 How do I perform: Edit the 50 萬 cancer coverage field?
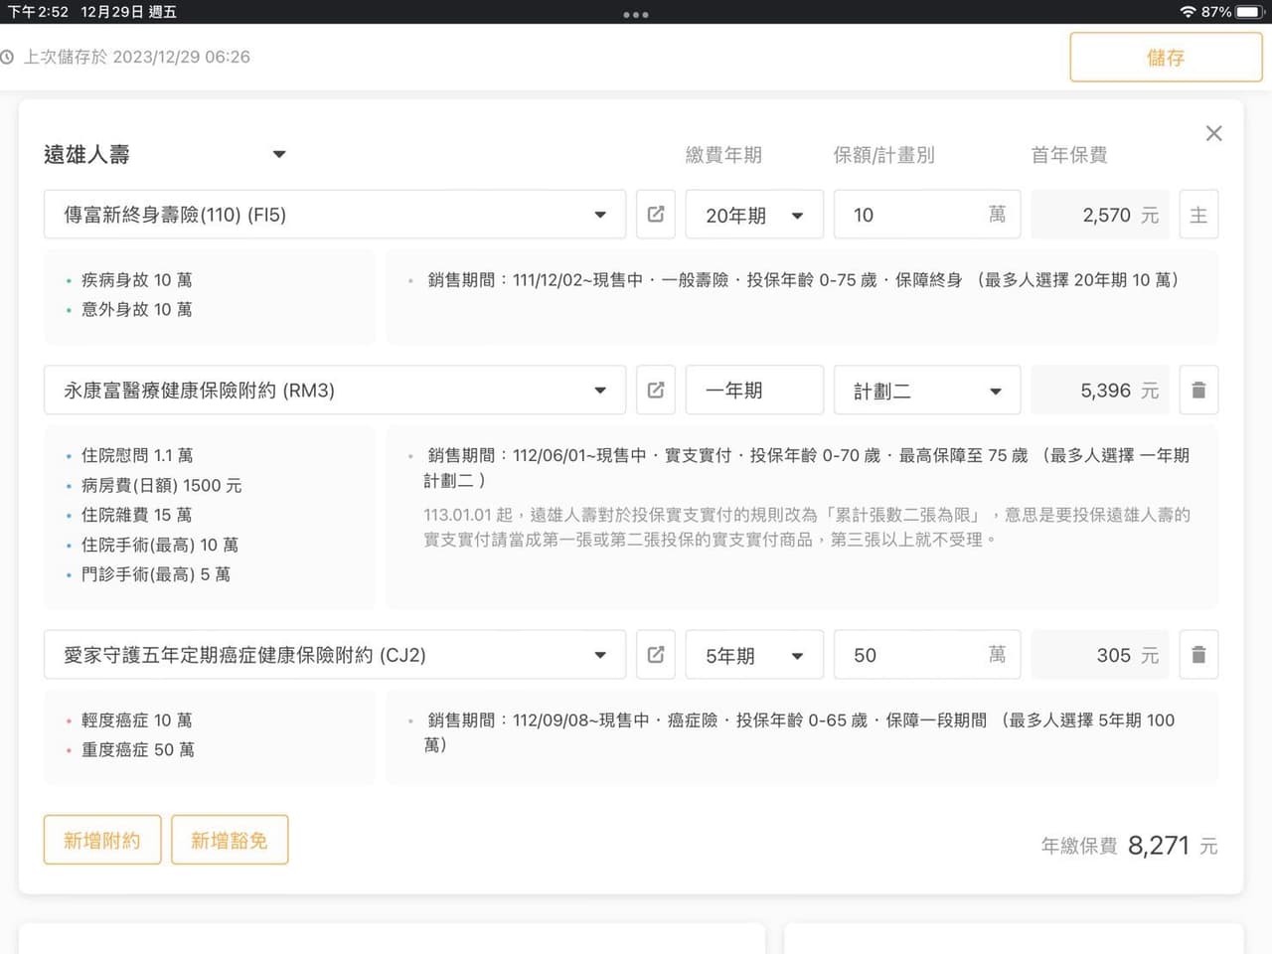909,655
